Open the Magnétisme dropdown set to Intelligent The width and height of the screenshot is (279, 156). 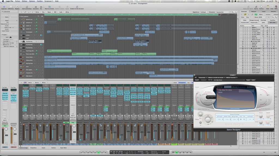204,12
